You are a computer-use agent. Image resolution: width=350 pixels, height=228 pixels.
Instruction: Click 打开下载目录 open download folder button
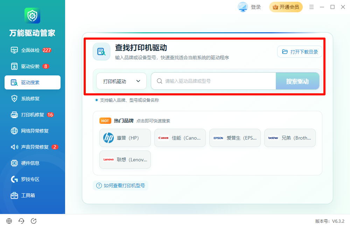(x=300, y=52)
